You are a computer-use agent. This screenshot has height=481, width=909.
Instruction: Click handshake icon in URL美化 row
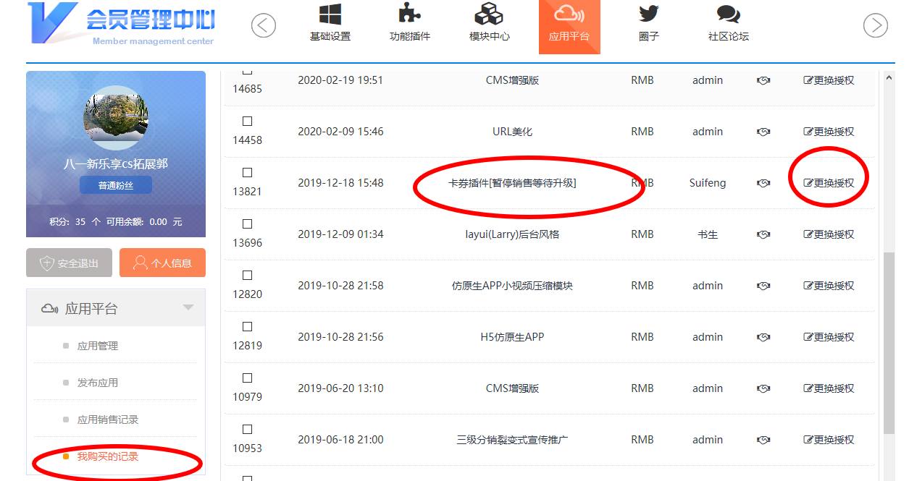click(763, 132)
